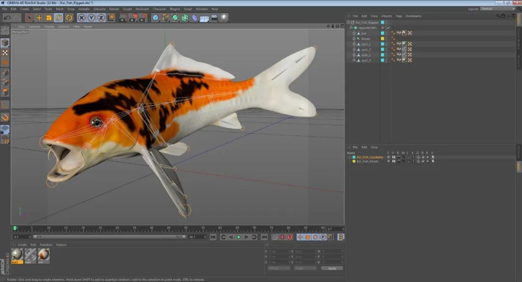The height and width of the screenshot is (282, 522).
Task: Select the Move tool in top toolbar
Action: pos(39,18)
